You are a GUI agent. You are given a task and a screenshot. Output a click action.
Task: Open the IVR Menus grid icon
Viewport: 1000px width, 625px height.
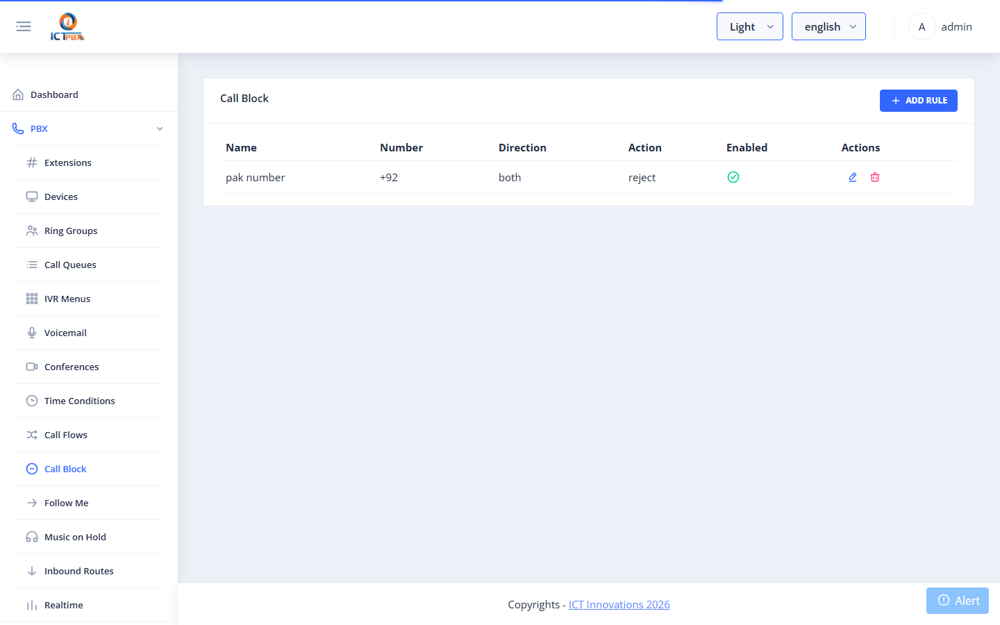point(32,299)
